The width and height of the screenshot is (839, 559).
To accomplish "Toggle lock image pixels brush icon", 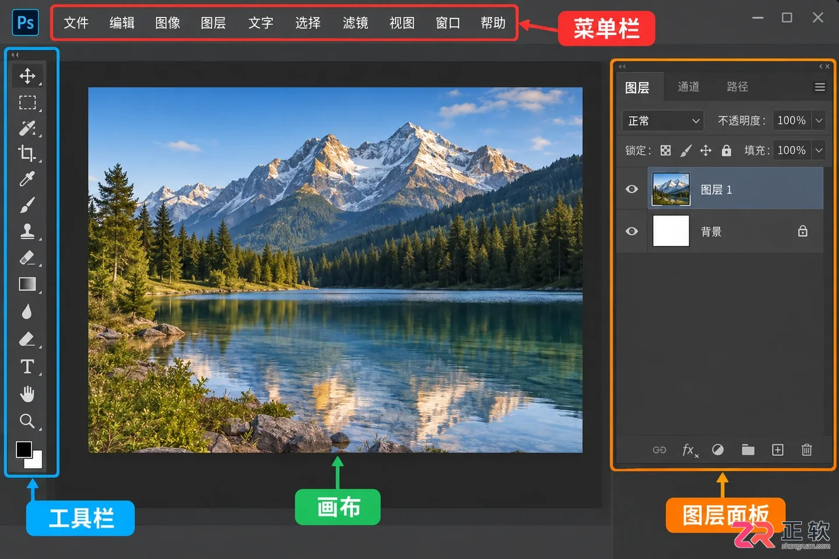I will click(686, 151).
